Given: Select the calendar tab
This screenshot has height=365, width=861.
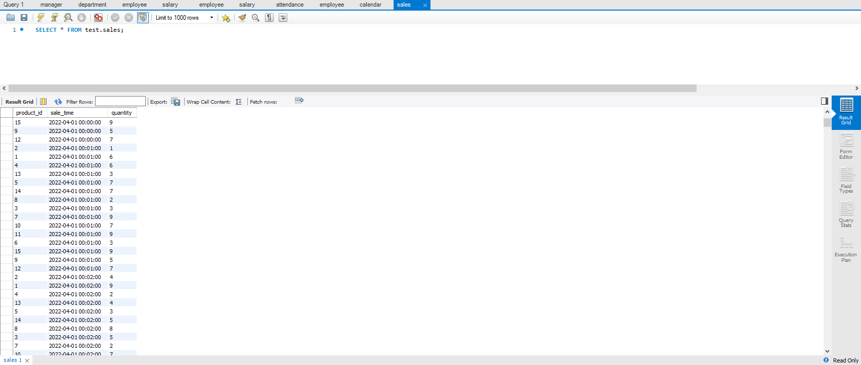Looking at the screenshot, I should tap(370, 5).
